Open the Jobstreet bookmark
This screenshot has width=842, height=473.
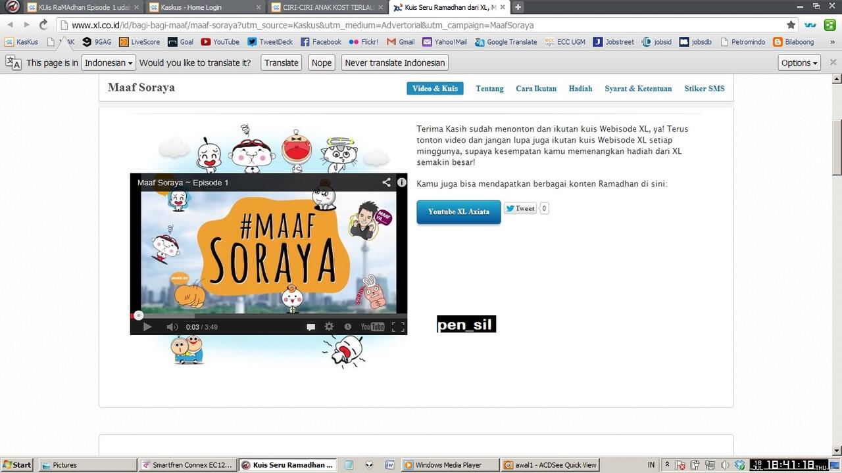pyautogui.click(x=614, y=42)
